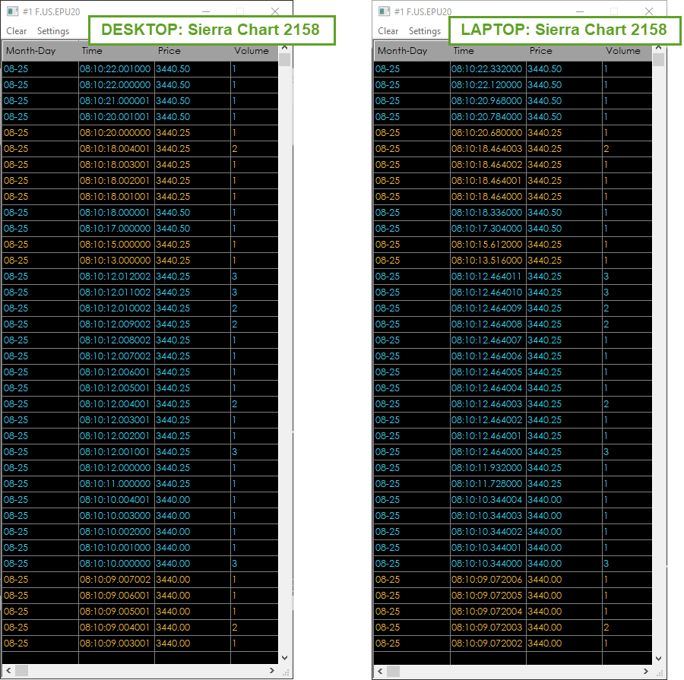Click the Desktop window title bar app icon
684x680 pixels.
[x=13, y=11]
